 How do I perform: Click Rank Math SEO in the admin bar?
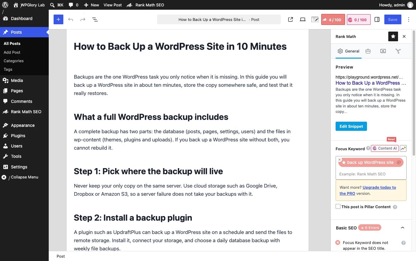click(x=145, y=5)
